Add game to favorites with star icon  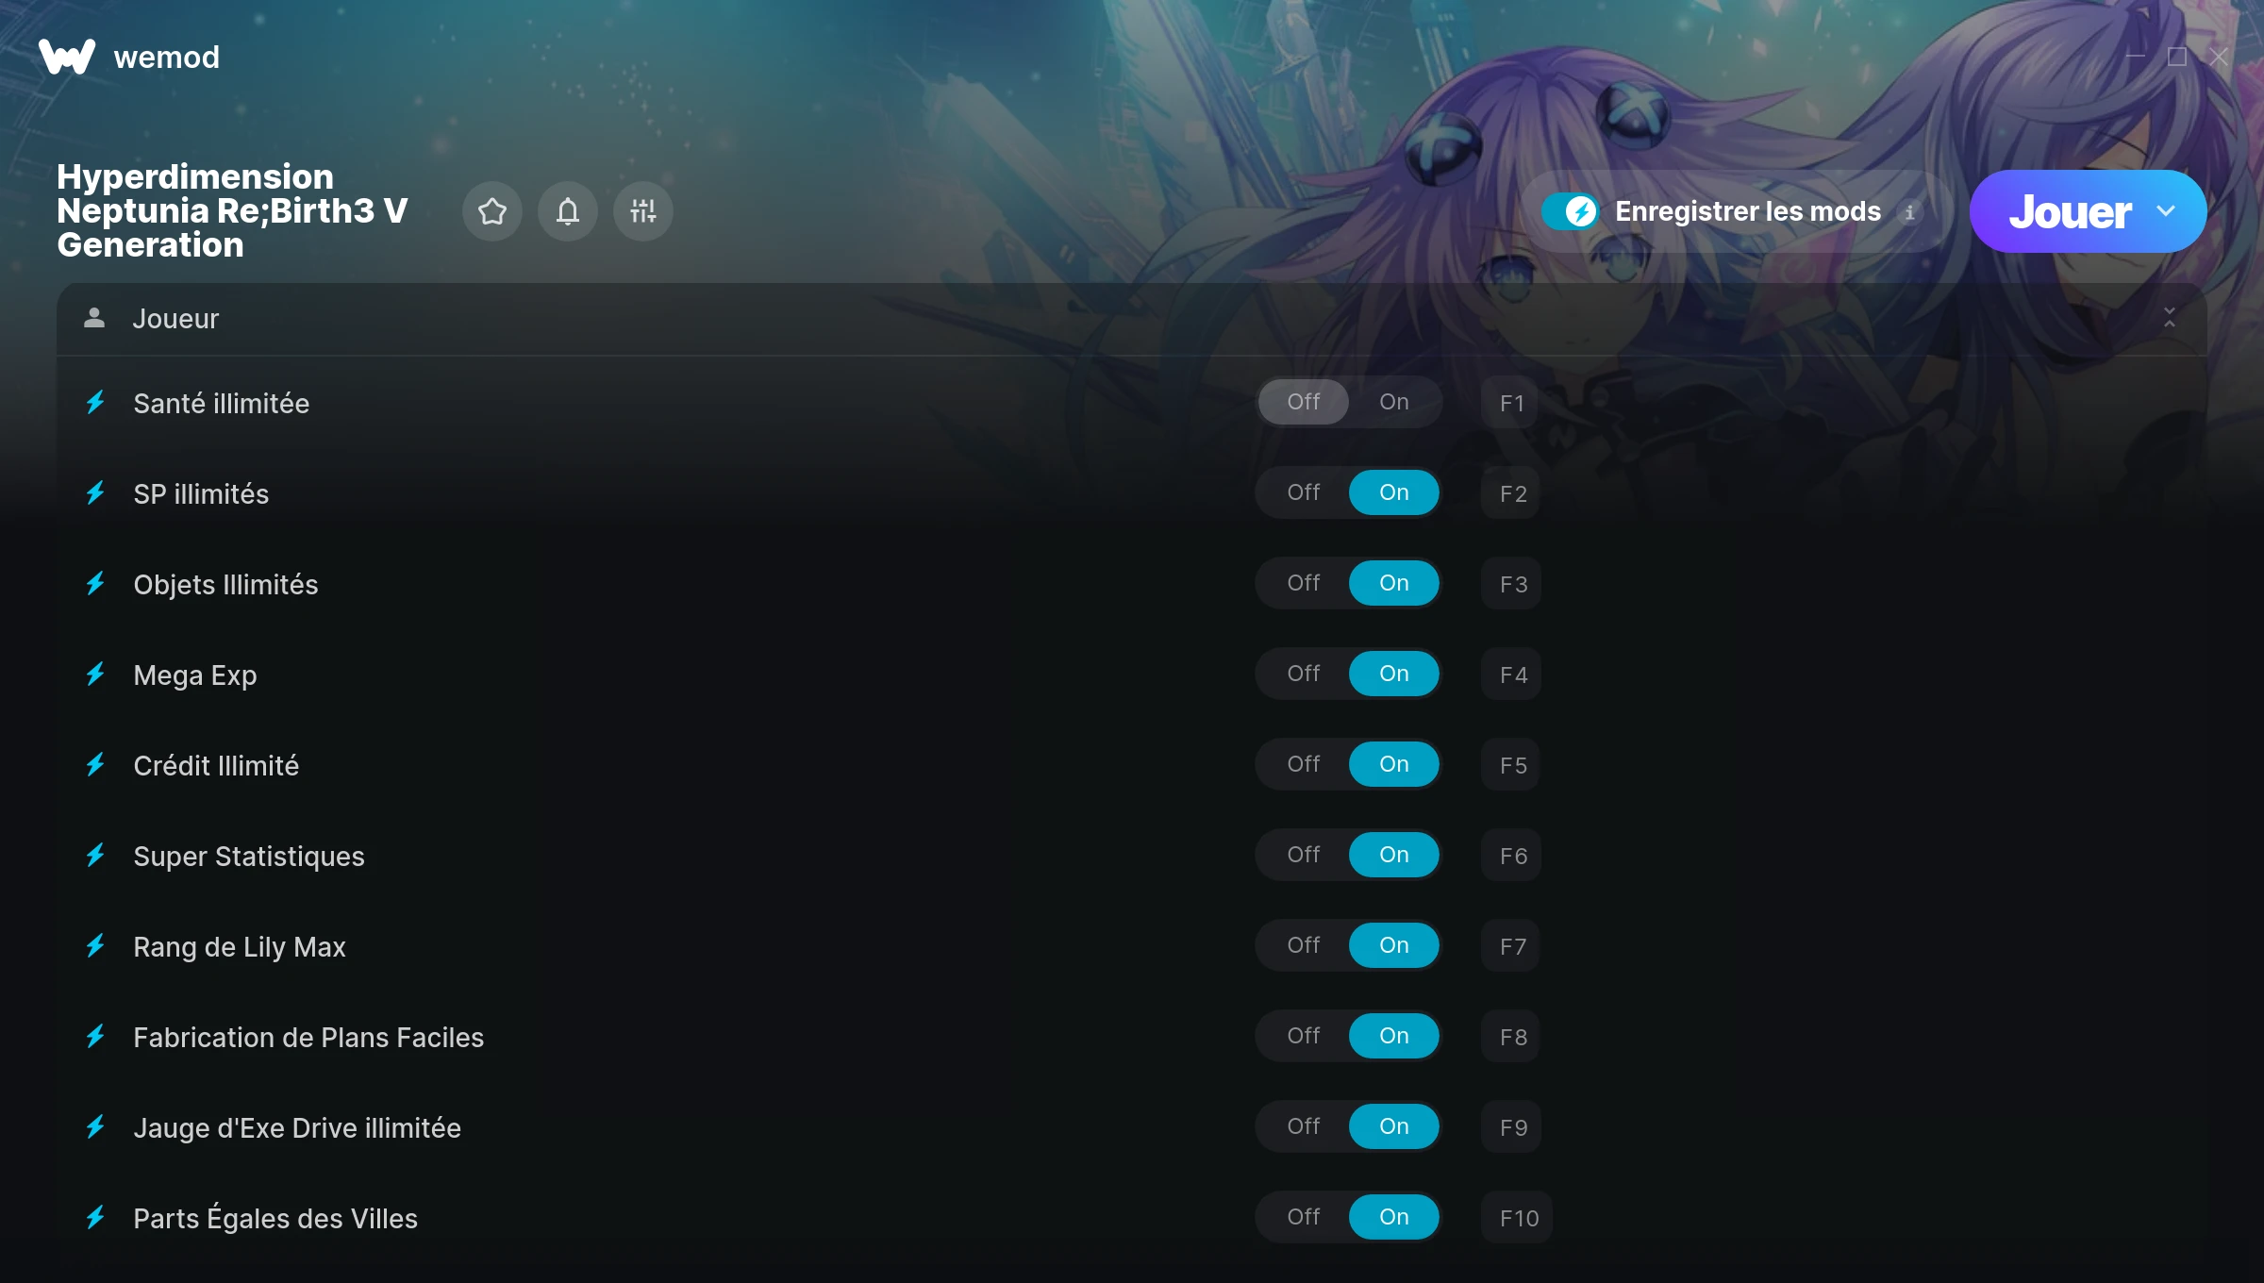pyautogui.click(x=492, y=211)
